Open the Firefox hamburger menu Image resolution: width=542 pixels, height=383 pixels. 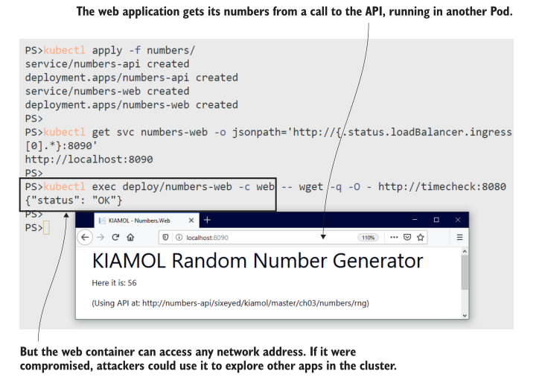coord(459,238)
